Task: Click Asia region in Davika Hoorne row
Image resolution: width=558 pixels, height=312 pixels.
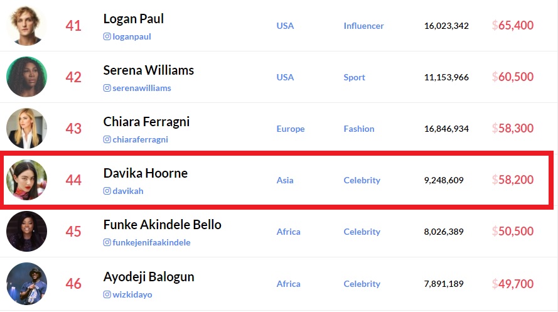Action: click(x=285, y=180)
